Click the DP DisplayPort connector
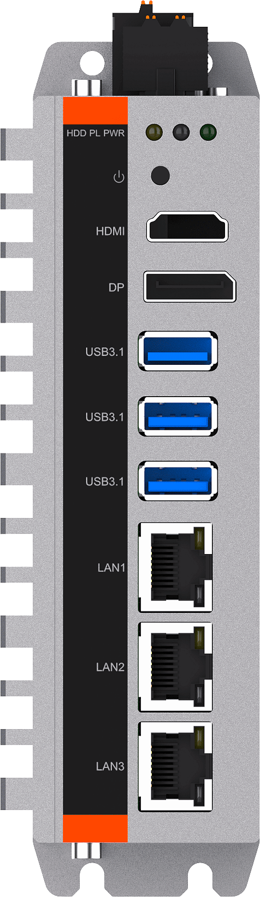Viewport: 260px width, 897px height. pos(190,286)
